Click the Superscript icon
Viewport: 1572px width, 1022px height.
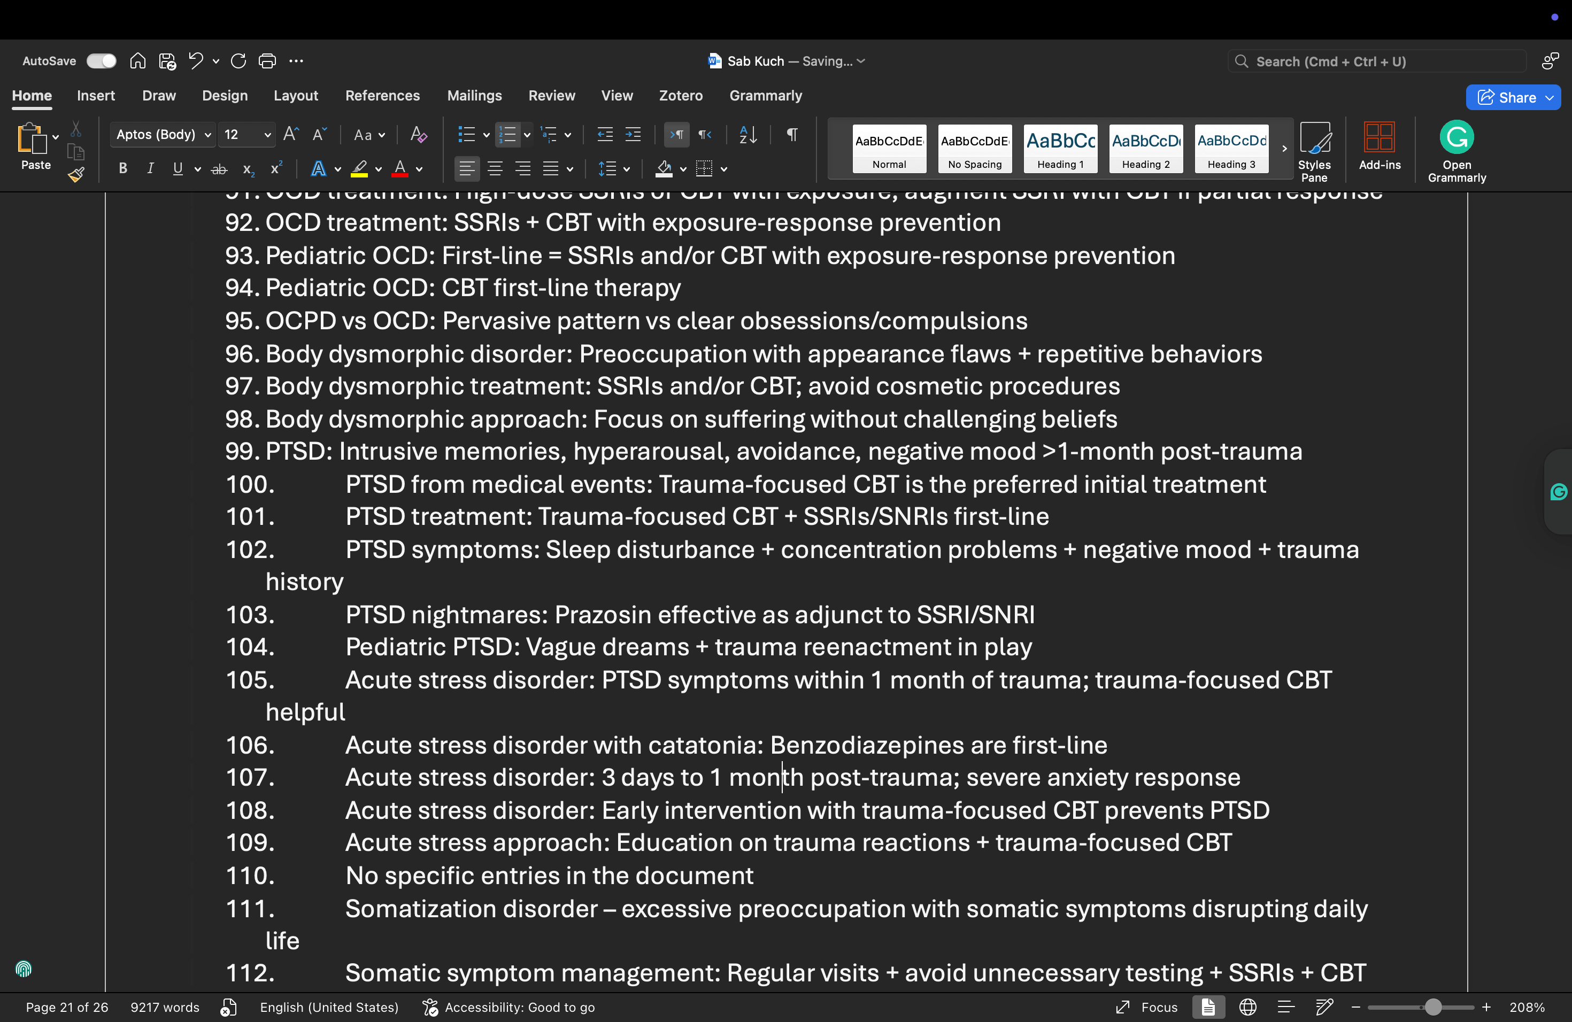pyautogui.click(x=276, y=169)
